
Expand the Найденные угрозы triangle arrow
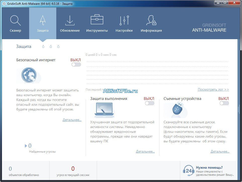click(26, 146)
